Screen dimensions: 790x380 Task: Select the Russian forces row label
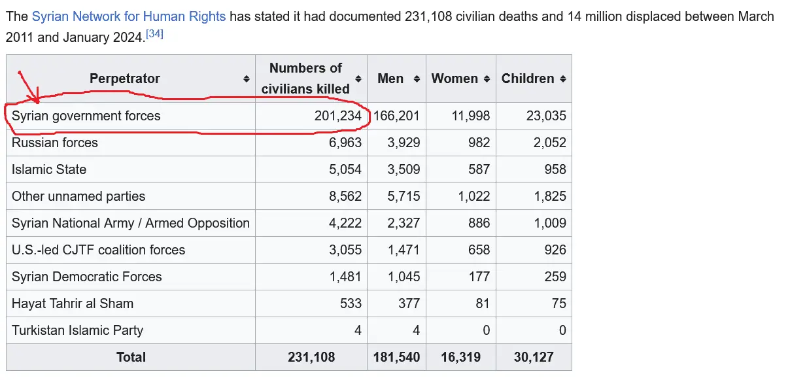coord(55,143)
